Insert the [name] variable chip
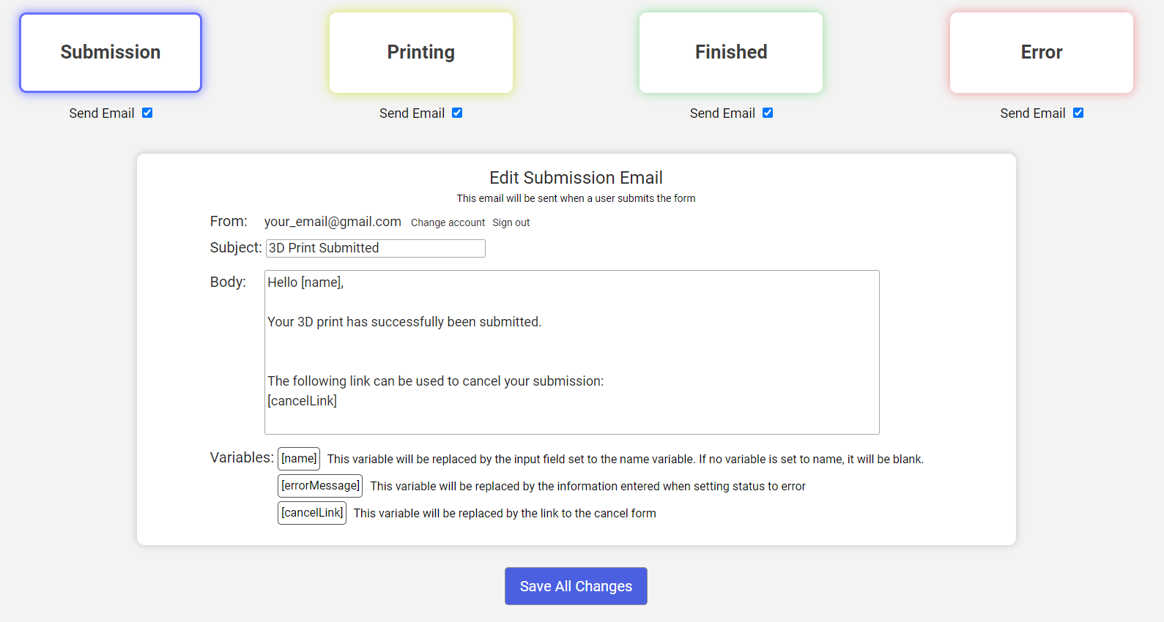Viewport: 1164px width, 622px height. [299, 459]
